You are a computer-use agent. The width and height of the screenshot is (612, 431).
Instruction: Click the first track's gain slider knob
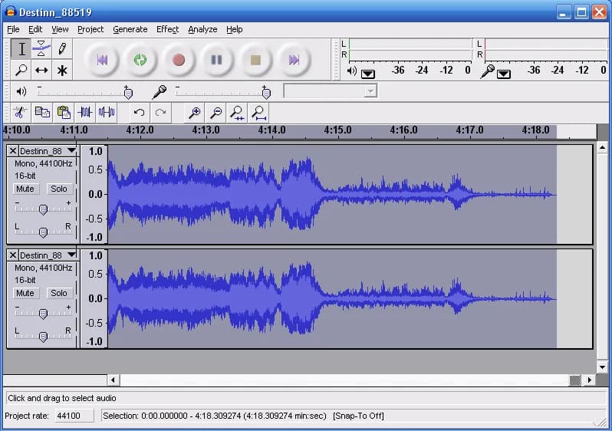click(x=43, y=209)
